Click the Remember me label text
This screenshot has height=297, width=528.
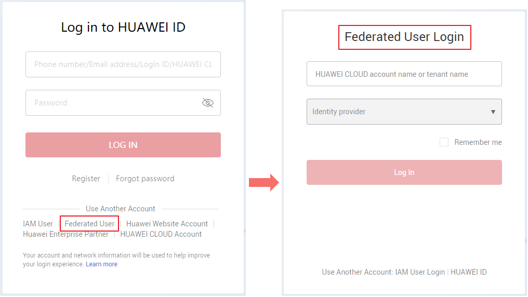(x=478, y=142)
